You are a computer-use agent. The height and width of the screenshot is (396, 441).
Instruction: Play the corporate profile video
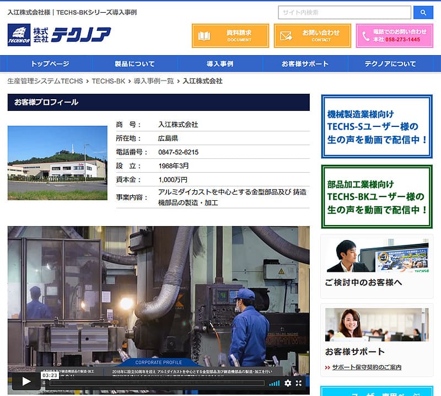(26, 381)
